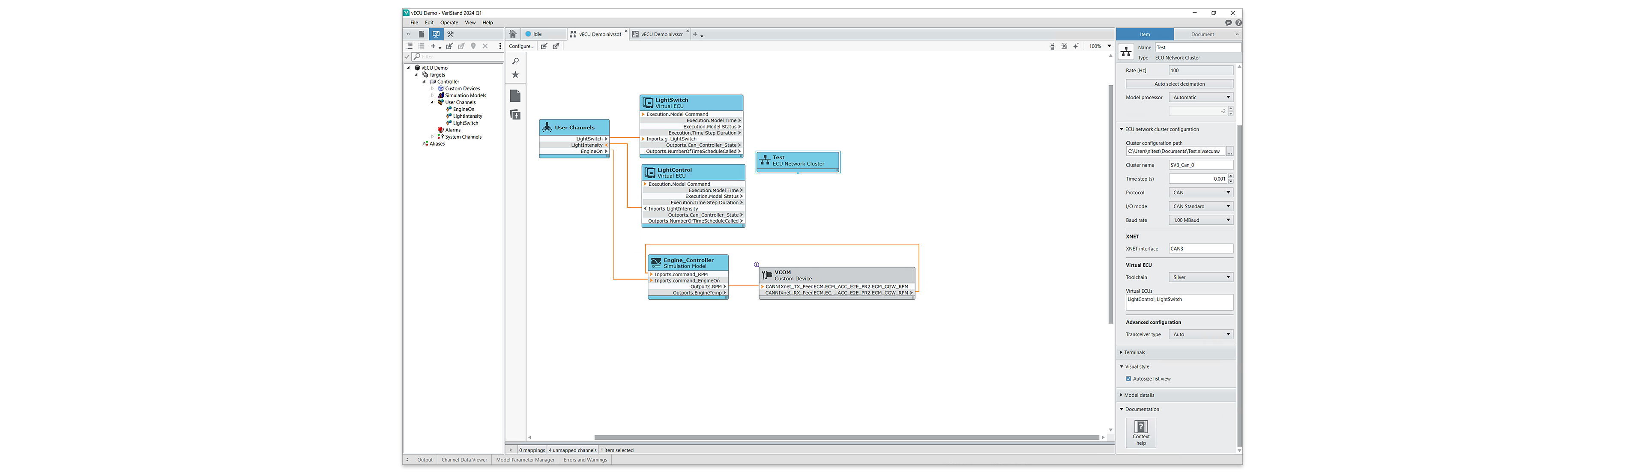Viewport: 1645px width, 473px height.
Task: Open the zoom 100% dropdown arrow
Action: point(1109,46)
